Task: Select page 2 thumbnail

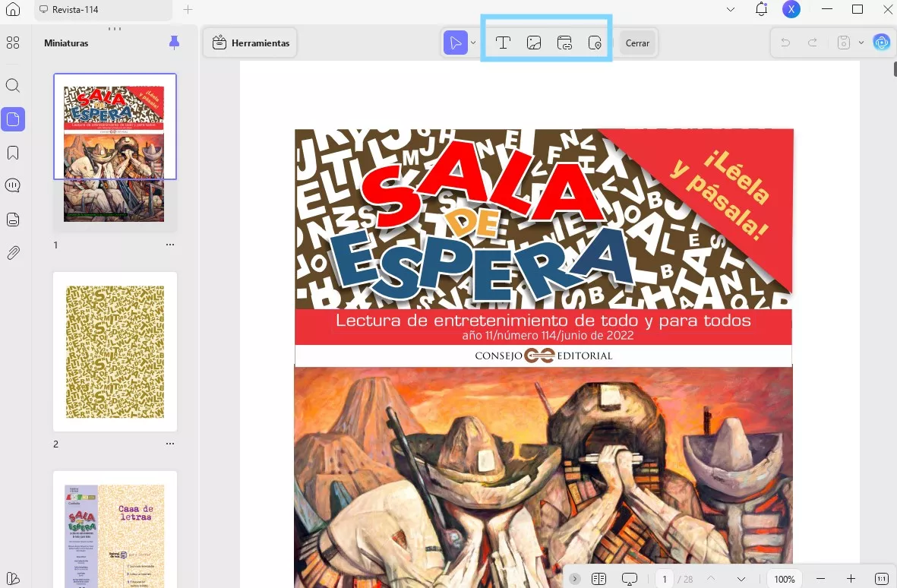Action: 115,351
